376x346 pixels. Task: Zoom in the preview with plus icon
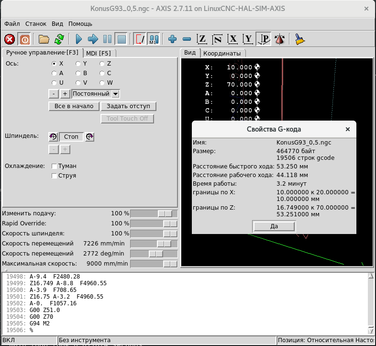(x=172, y=39)
